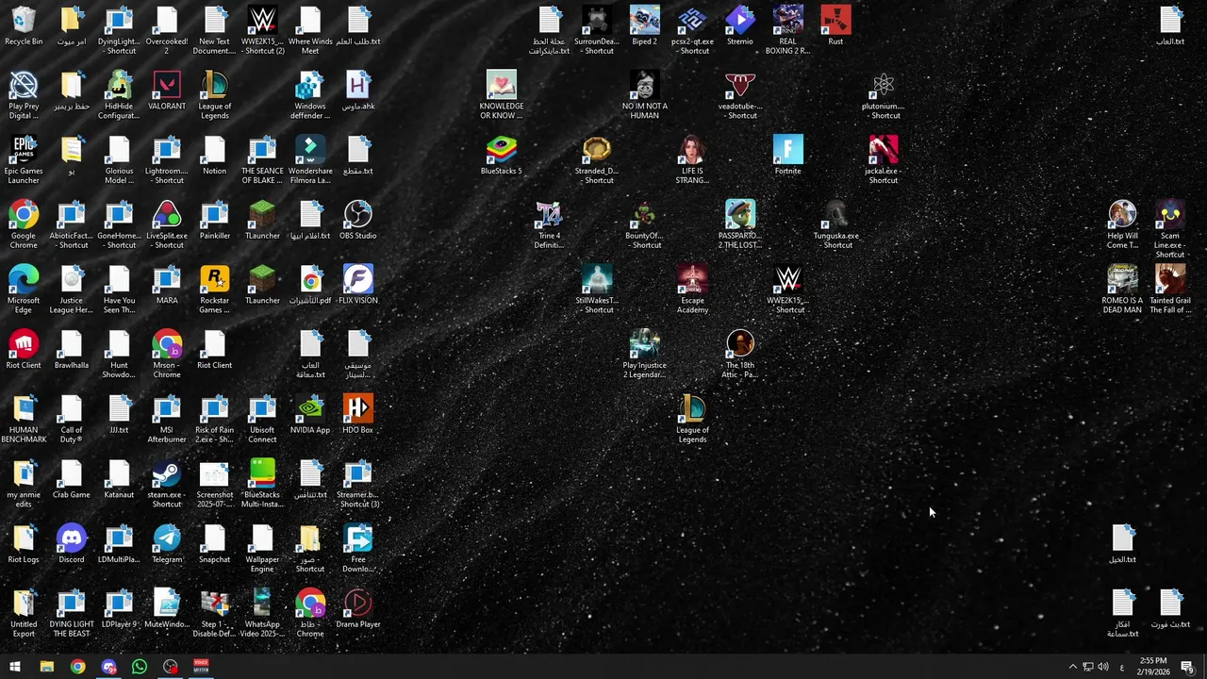Open the Voicemeeter taskbar icon

point(201,667)
